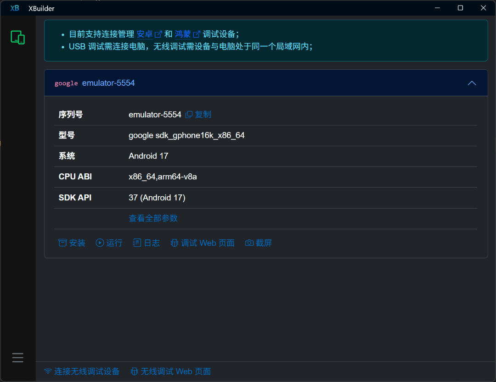Image resolution: width=496 pixels, height=382 pixels.
Task: Select the CPU ABI value x86_64,arm64-v8a
Action: (x=163, y=177)
